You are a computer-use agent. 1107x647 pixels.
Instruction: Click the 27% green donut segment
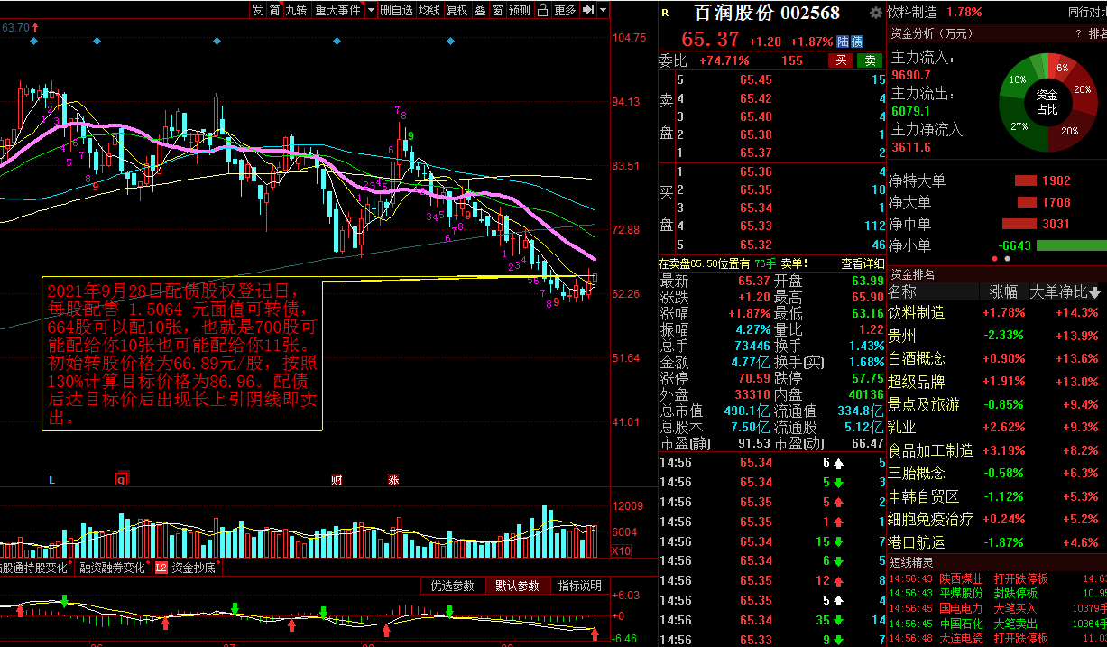coord(1019,126)
